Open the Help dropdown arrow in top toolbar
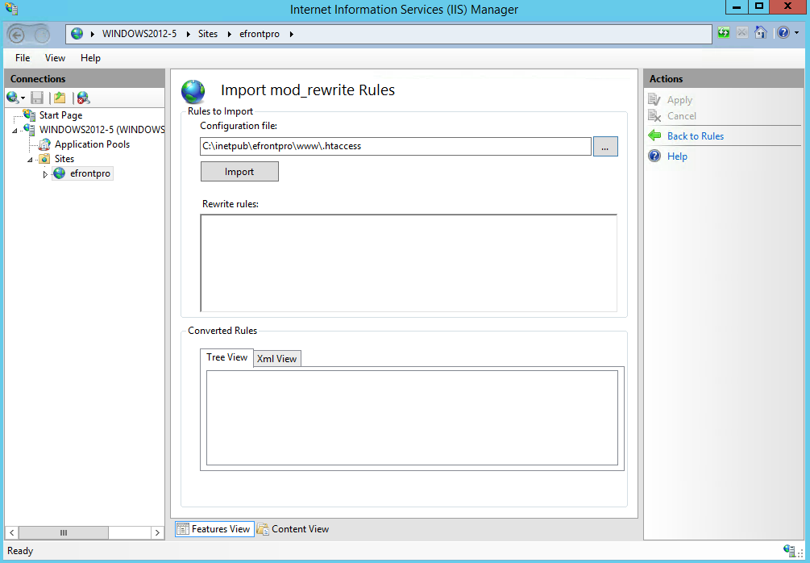This screenshot has height=563, width=810. (x=796, y=33)
